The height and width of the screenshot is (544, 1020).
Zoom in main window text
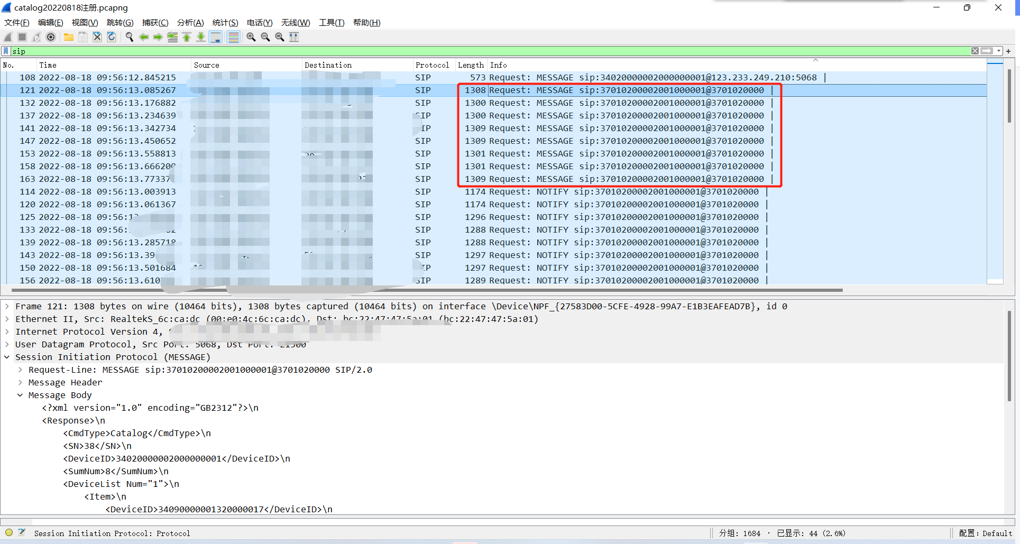[x=251, y=37]
